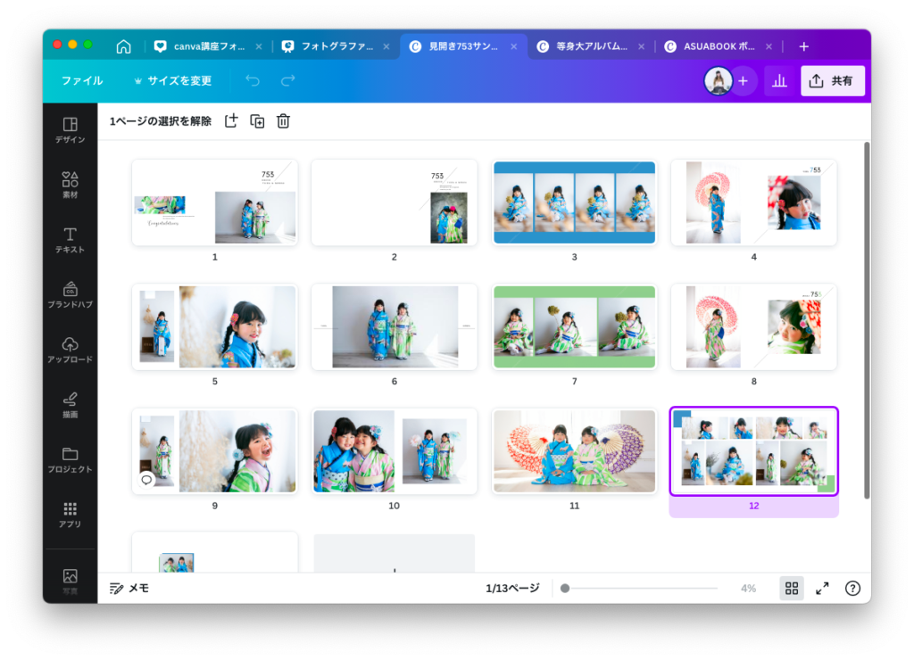Open the テキスト text panel

click(x=70, y=240)
